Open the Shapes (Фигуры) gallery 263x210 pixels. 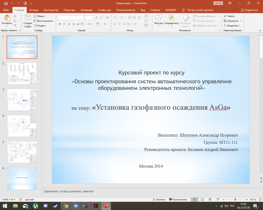(x=159, y=18)
